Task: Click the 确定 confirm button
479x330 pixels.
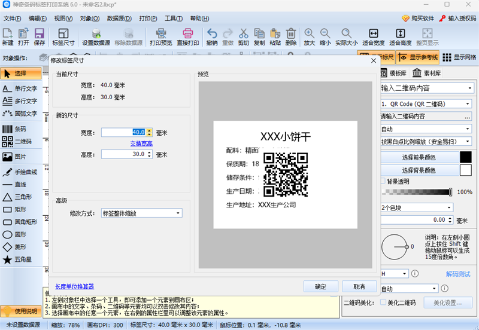Action: pos(320,286)
